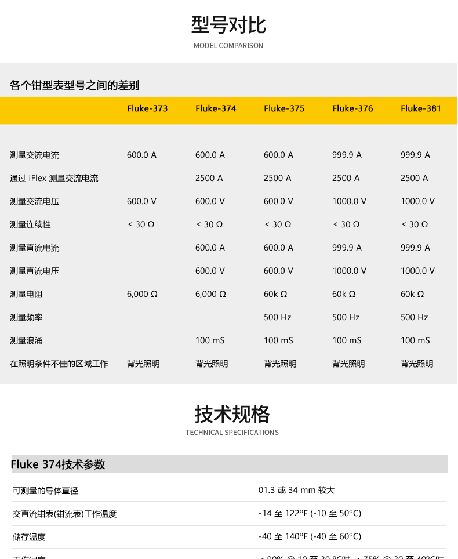Viewport: 458px width, 559px height.
Task: Click the 01.3 或 34 mm 较大 value
Action: click(x=296, y=490)
